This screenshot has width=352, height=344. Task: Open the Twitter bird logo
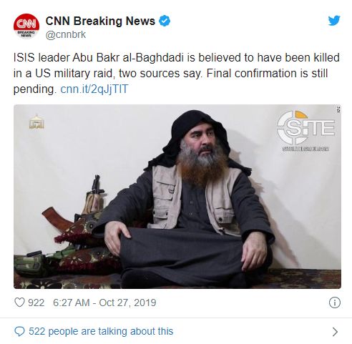tap(334, 21)
